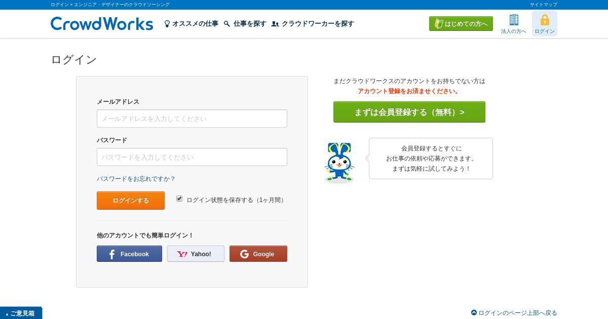Focus the メールアドレス input field

[192, 118]
